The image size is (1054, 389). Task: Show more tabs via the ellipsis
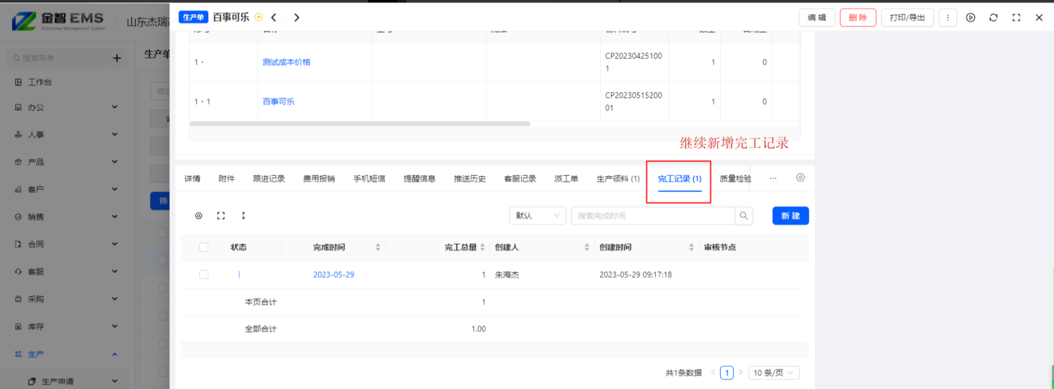(773, 178)
